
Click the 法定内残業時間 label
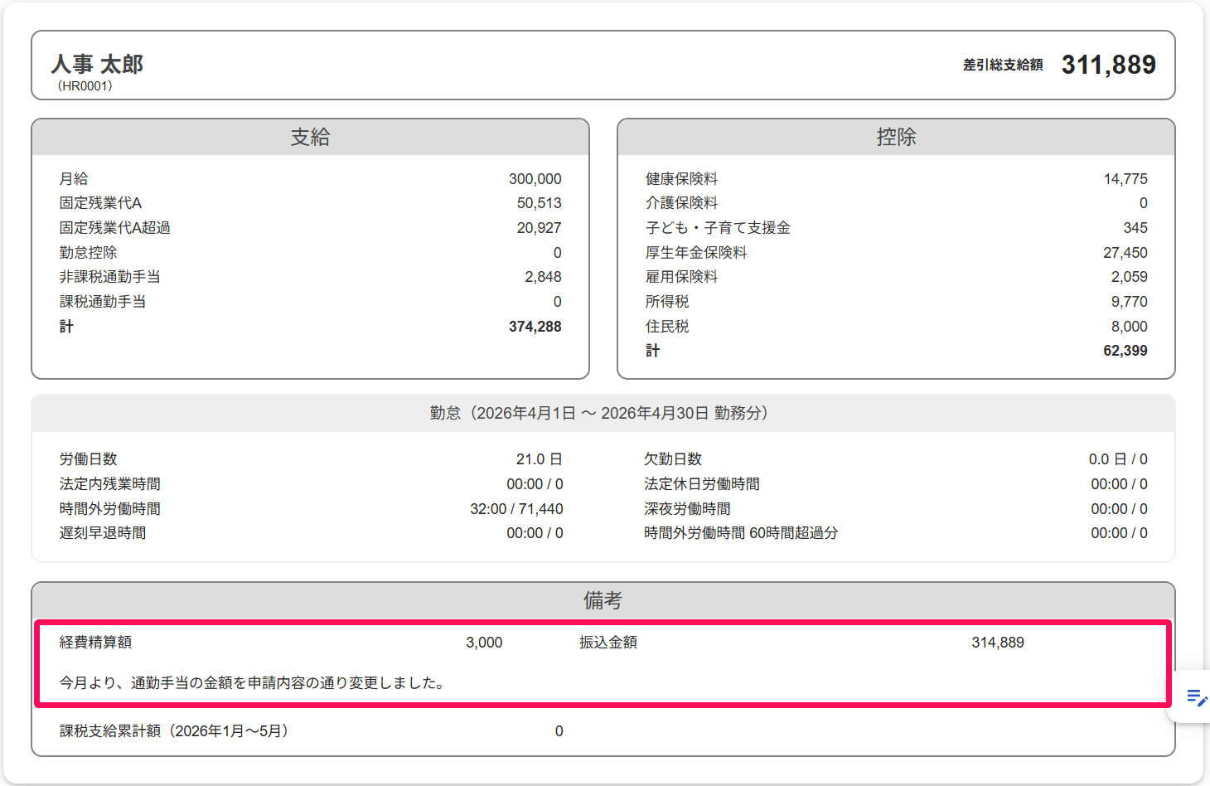tap(110, 483)
